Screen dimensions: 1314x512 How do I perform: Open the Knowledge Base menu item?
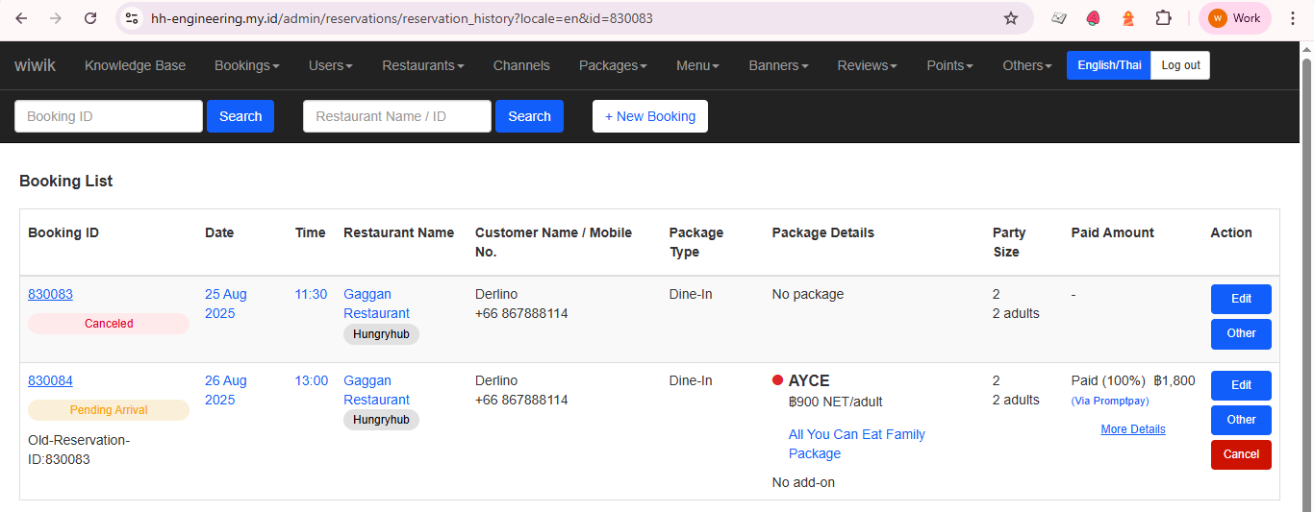[135, 65]
